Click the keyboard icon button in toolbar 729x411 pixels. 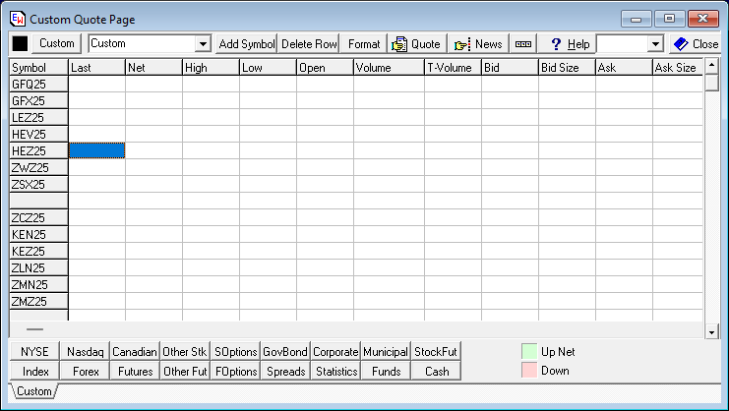[x=523, y=44]
